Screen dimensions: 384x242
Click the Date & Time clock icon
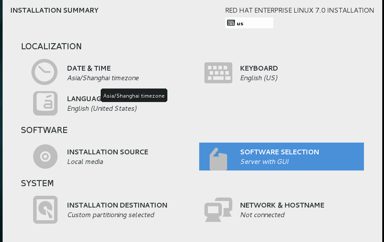pos(44,72)
